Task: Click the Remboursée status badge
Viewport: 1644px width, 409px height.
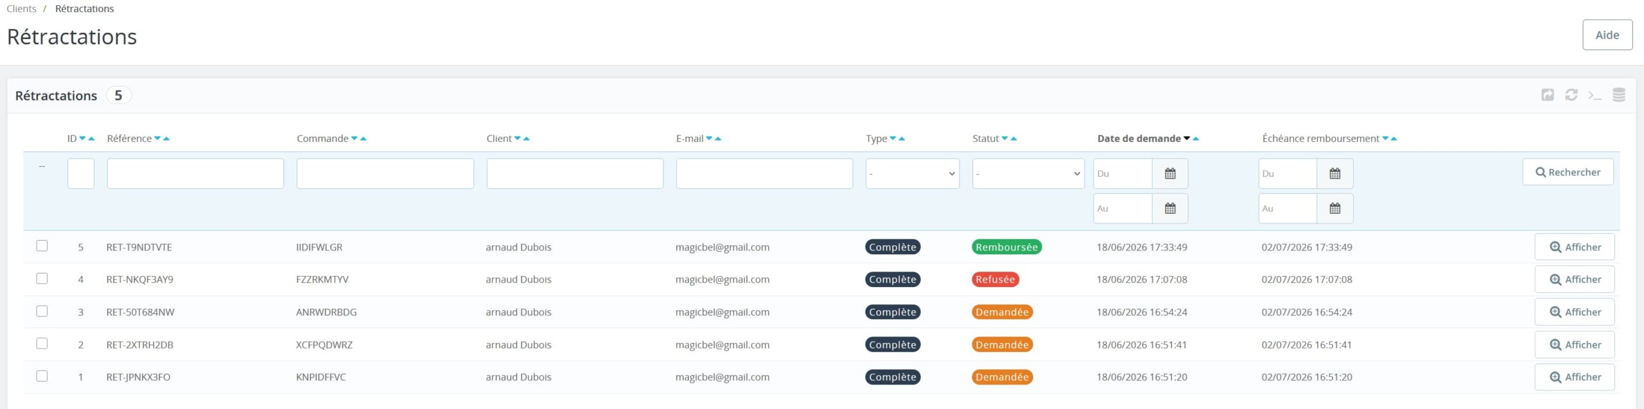Action: point(1006,247)
